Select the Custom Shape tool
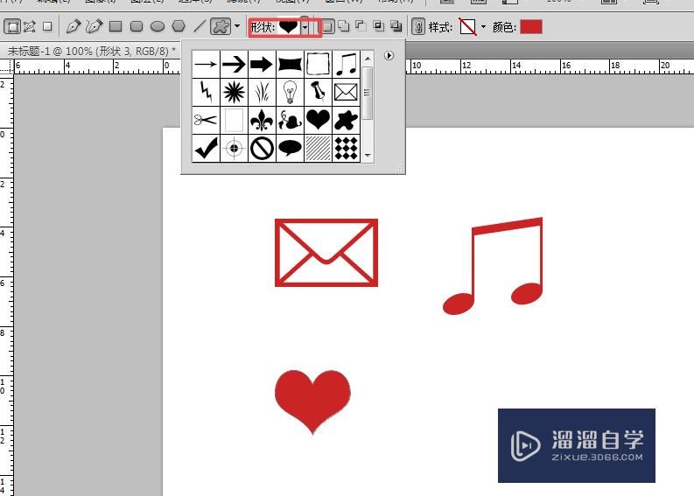694x496 pixels. point(221,27)
